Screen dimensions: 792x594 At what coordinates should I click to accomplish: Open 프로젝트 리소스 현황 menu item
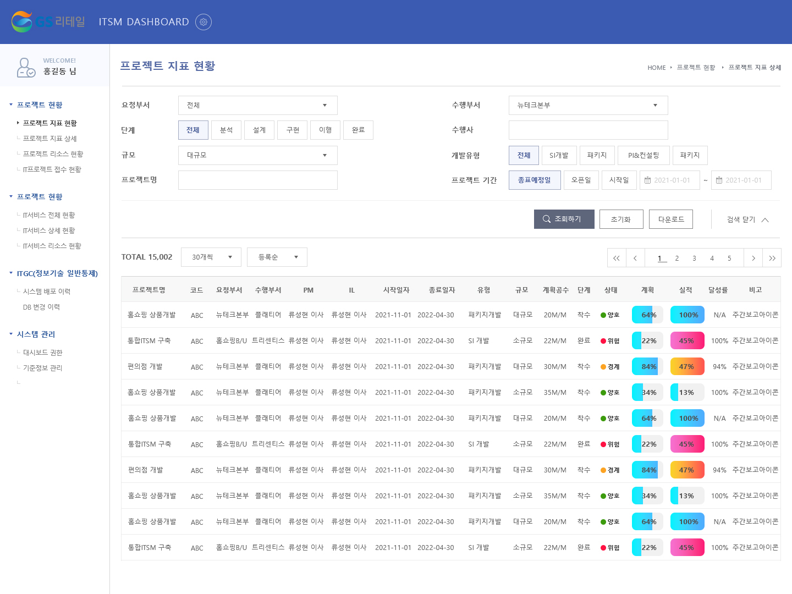[x=53, y=154]
